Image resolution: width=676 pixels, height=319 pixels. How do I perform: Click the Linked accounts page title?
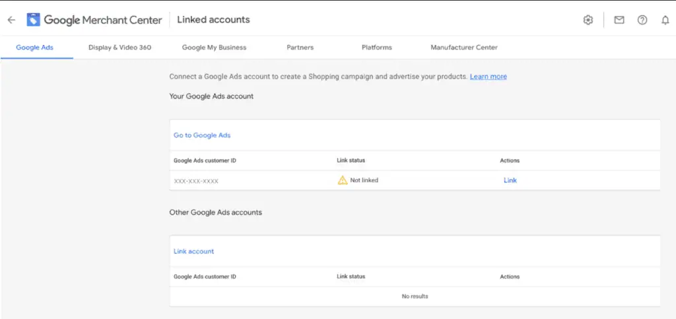click(x=213, y=20)
